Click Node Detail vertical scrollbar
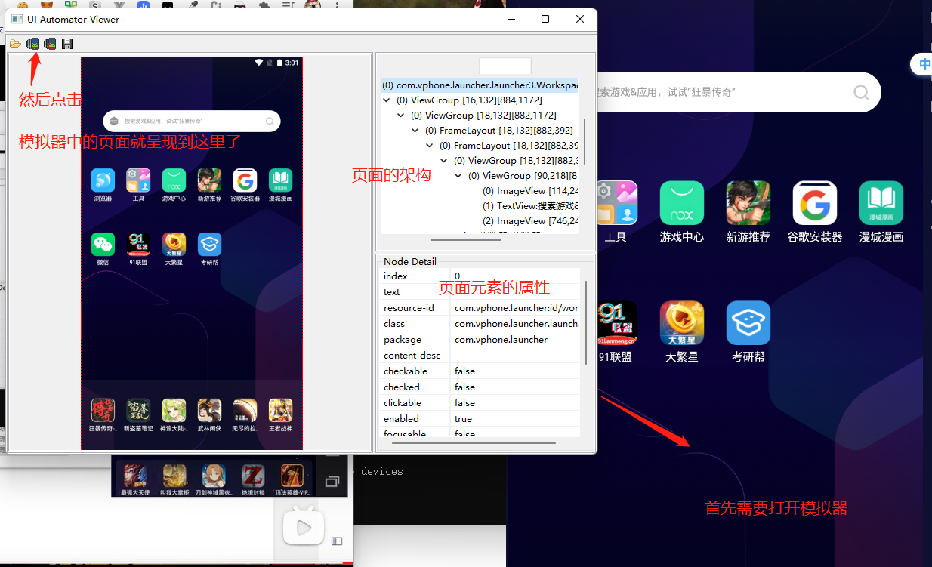 point(586,322)
